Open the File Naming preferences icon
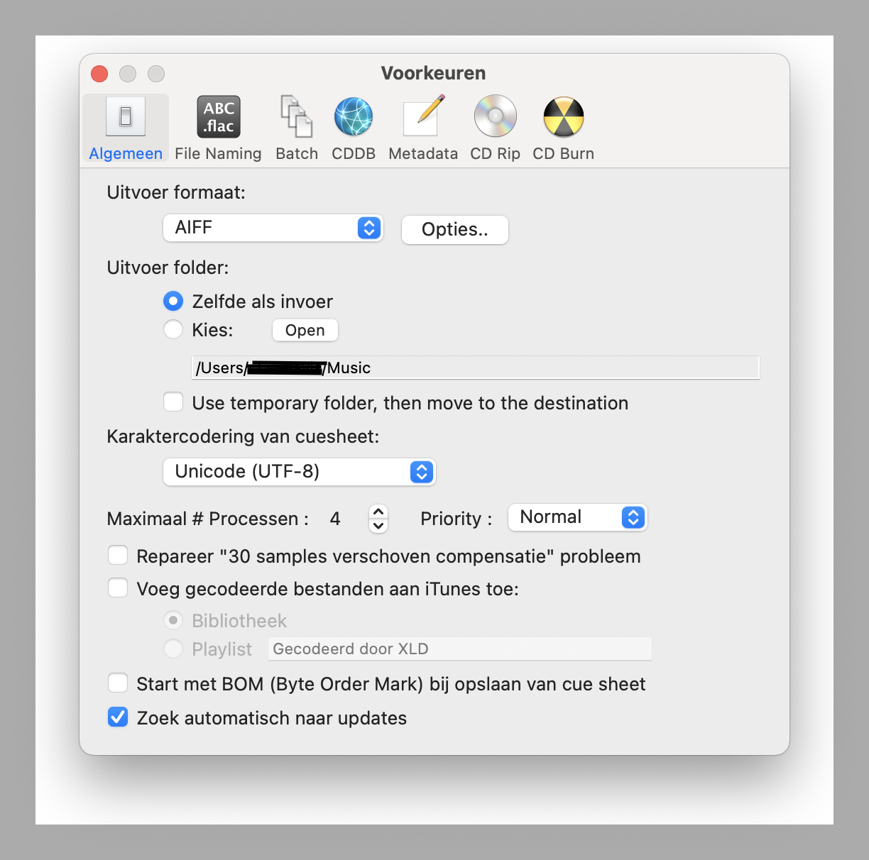 [218, 117]
